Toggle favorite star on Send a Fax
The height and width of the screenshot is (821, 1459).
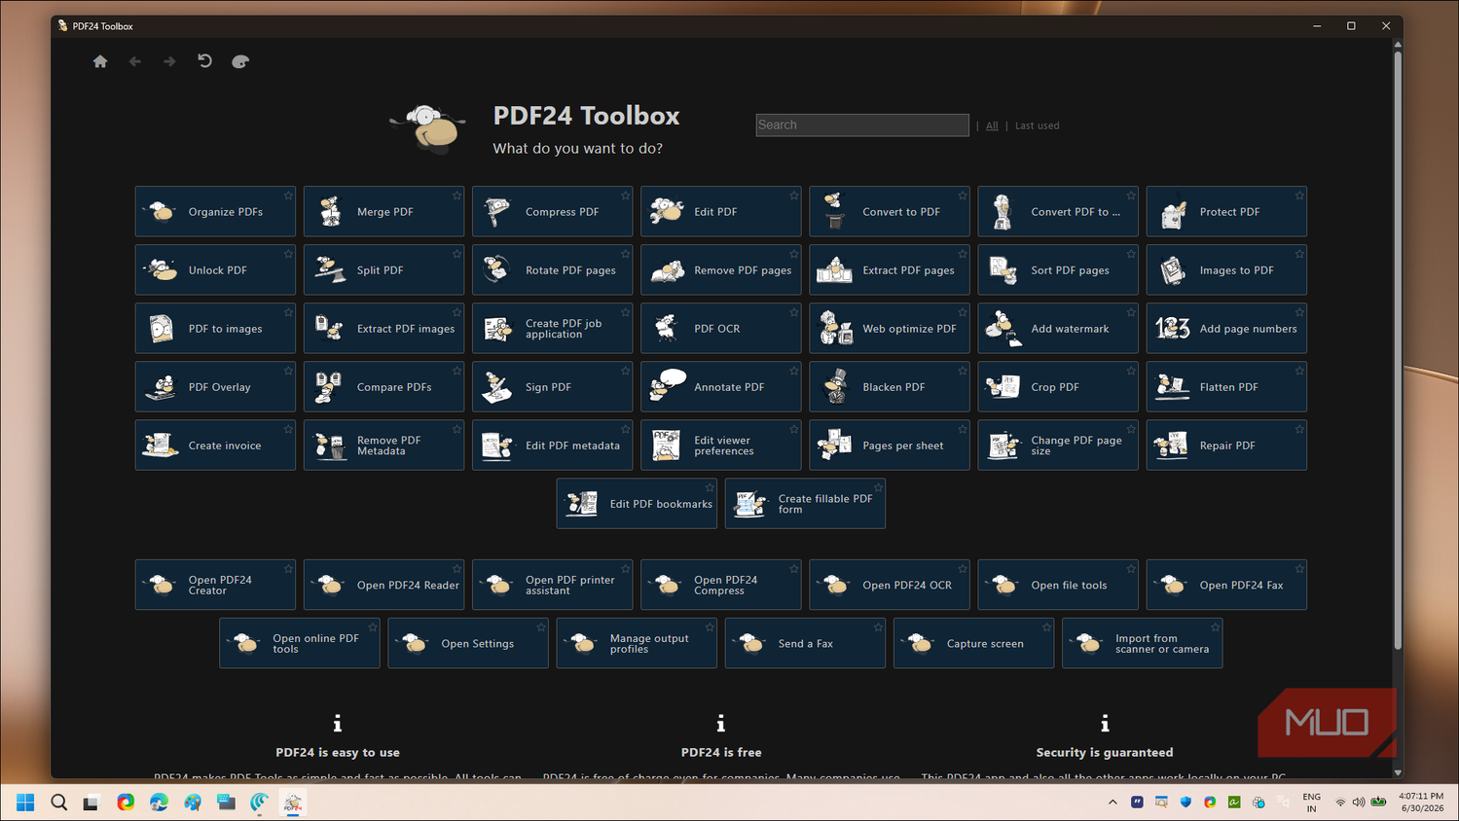click(x=878, y=627)
